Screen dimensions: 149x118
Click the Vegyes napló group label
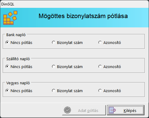[18, 83]
